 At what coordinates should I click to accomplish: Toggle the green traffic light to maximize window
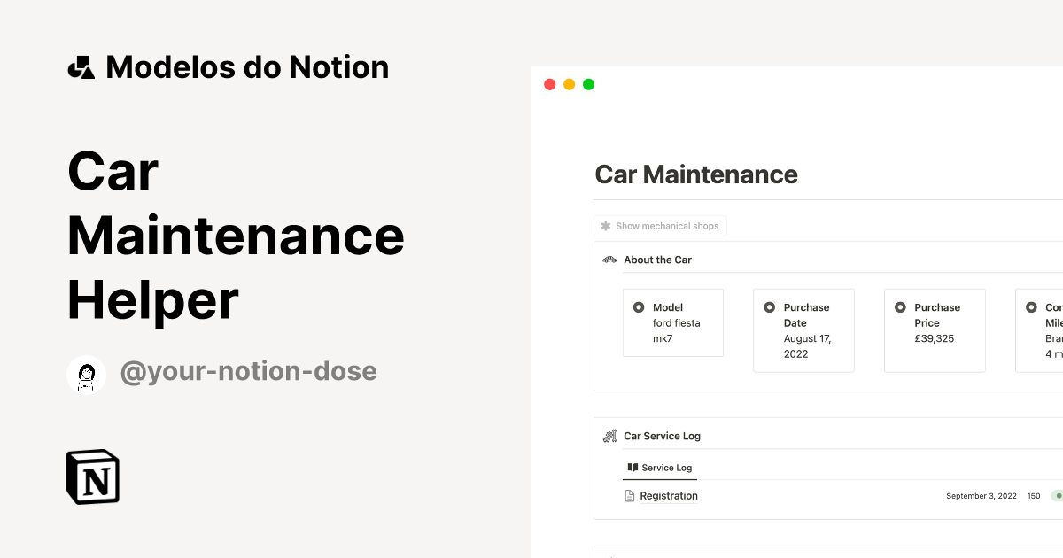pyautogui.click(x=588, y=83)
